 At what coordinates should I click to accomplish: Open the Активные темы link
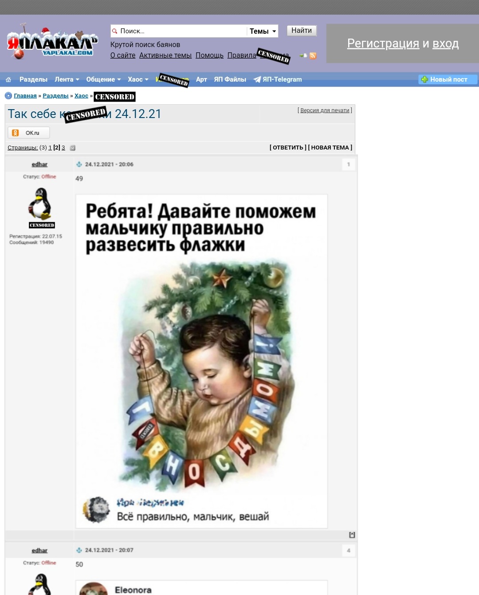coord(165,55)
